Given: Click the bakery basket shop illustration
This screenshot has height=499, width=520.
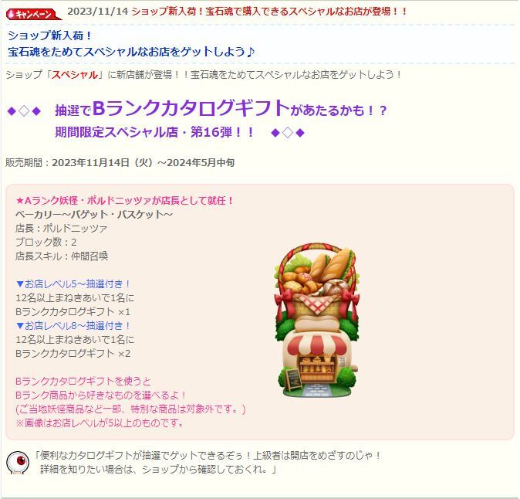Looking at the screenshot, I should [317, 320].
